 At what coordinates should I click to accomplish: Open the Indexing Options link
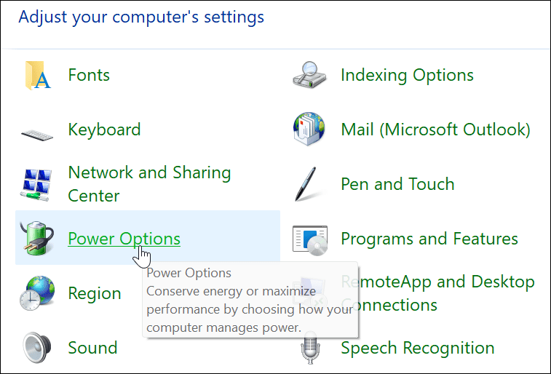407,75
